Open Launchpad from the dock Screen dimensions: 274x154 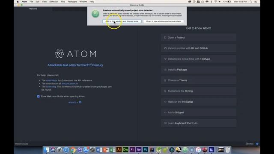[x=60, y=150]
